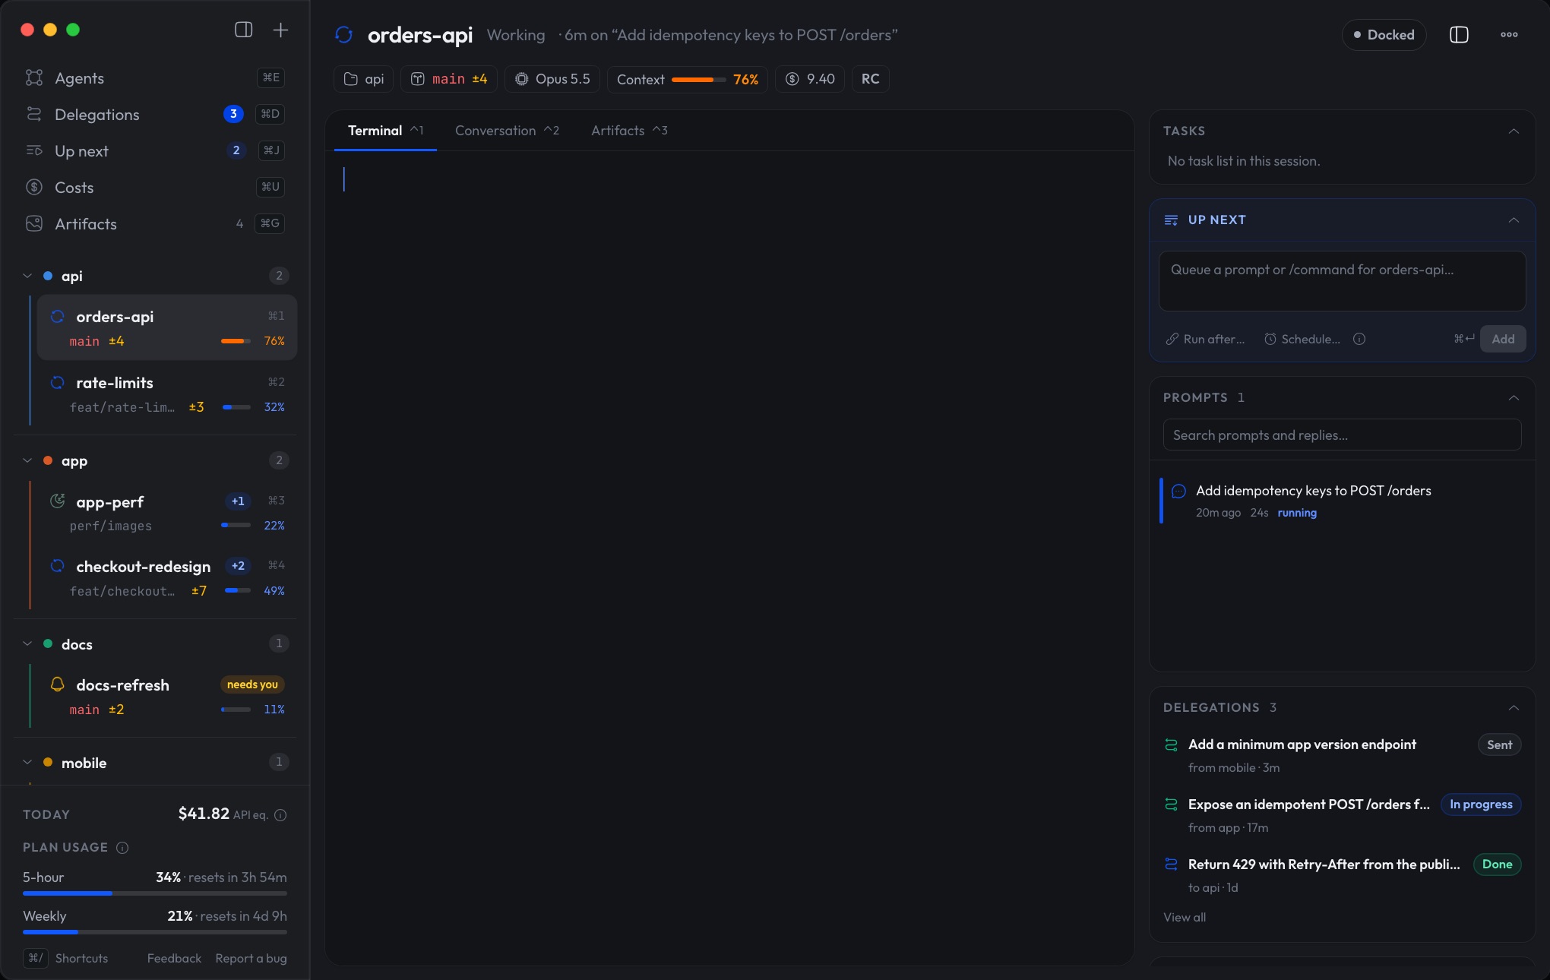This screenshot has height=980, width=1550.
Task: Open the Shortcuts link
Action: [x=66, y=958]
